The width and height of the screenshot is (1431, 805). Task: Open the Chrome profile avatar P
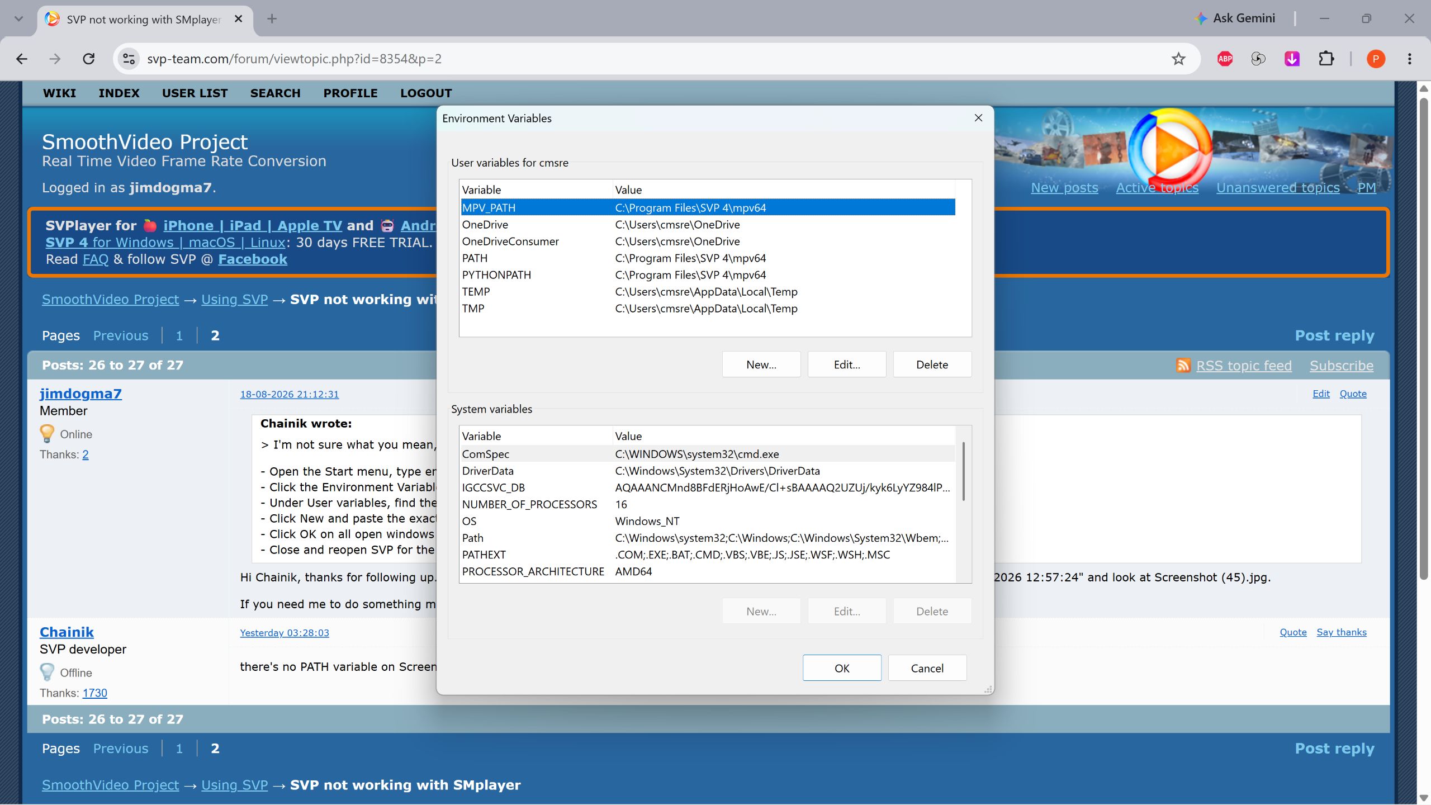[1376, 59]
